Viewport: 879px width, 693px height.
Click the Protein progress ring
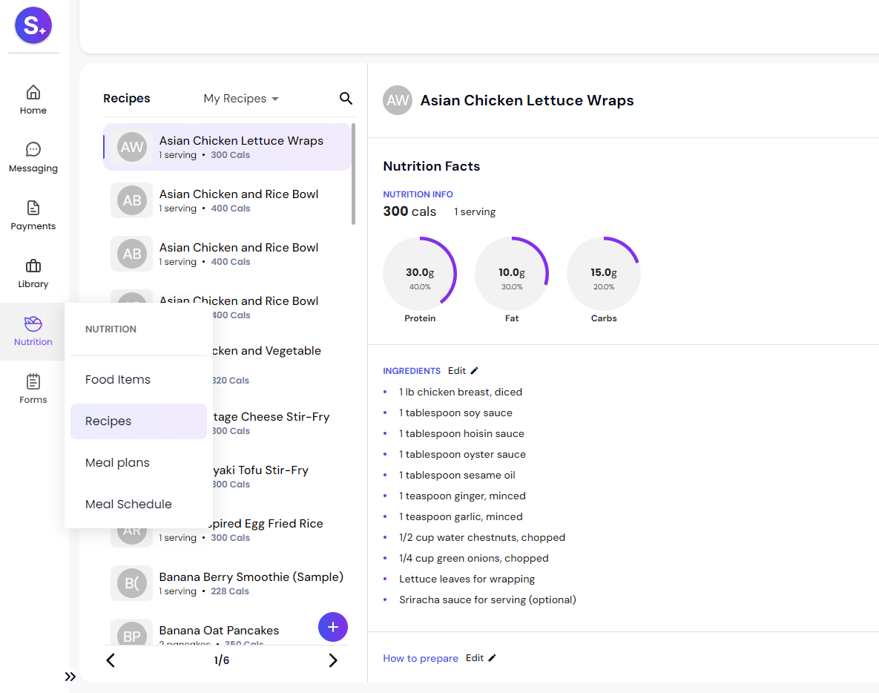420,273
